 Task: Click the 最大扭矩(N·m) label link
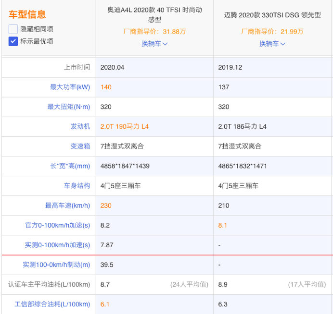[x=69, y=107]
